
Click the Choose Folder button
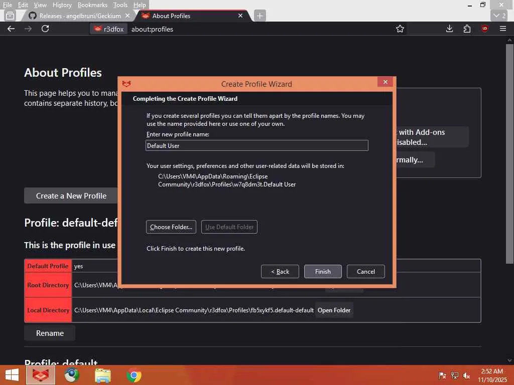coord(171,227)
